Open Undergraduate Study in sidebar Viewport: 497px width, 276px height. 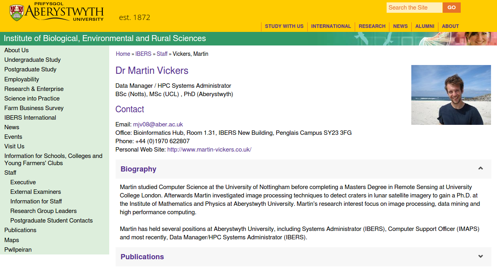(x=32, y=60)
